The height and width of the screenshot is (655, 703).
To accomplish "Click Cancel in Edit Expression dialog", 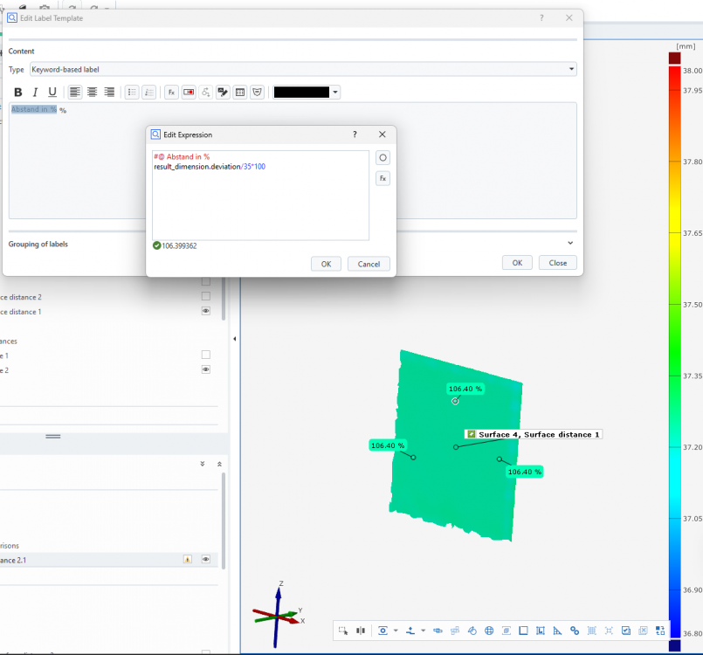I will [369, 264].
